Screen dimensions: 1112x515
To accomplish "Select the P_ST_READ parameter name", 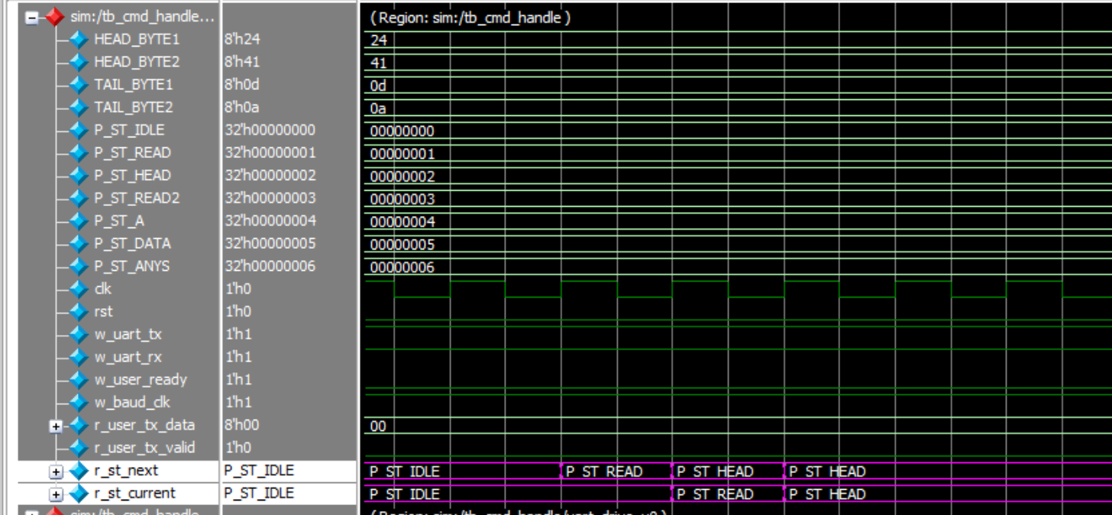I will [133, 153].
